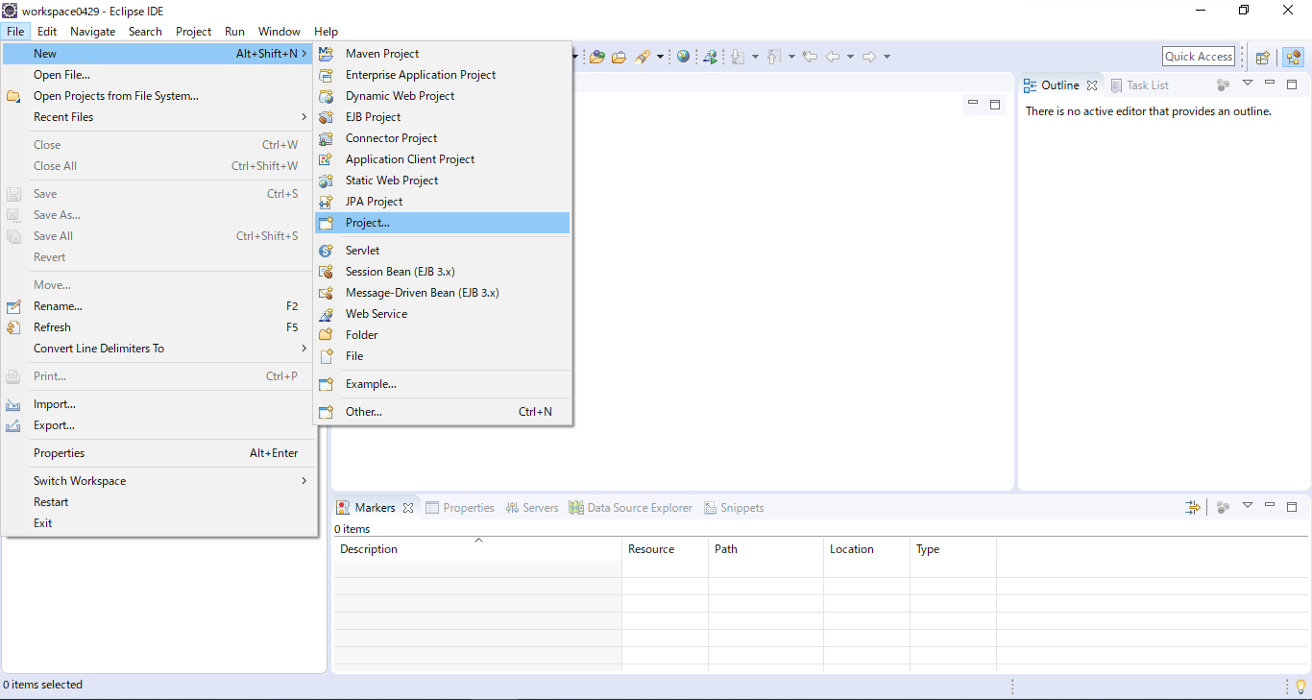Choose Maven Project from the New submenu
The image size is (1312, 700).
443,54
